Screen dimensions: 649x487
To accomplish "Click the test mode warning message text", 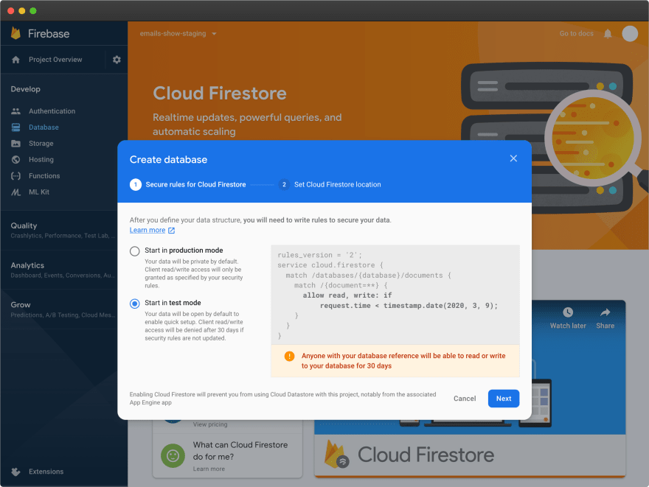I will point(403,361).
